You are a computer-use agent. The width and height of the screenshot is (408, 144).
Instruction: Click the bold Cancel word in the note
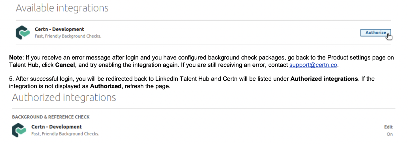coord(65,65)
